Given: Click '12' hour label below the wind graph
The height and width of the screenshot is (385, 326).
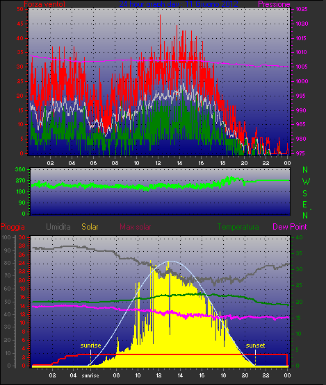Looking at the screenshot, I should pyautogui.click(x=158, y=163).
